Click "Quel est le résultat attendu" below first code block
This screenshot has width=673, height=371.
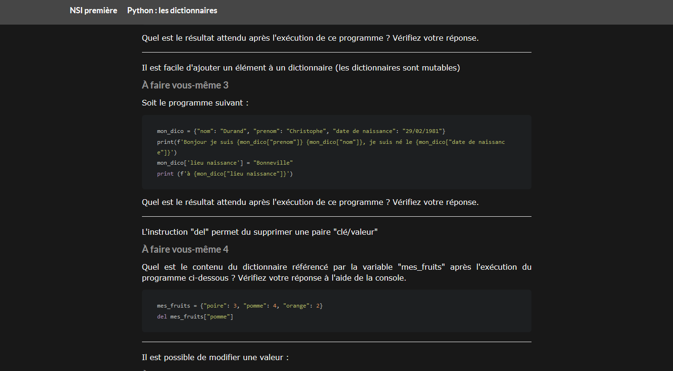click(x=310, y=202)
